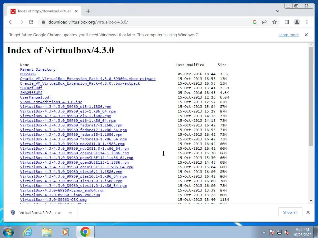Select the Index of virtualbox tab
The image size is (318, 238).
pos(44,11)
